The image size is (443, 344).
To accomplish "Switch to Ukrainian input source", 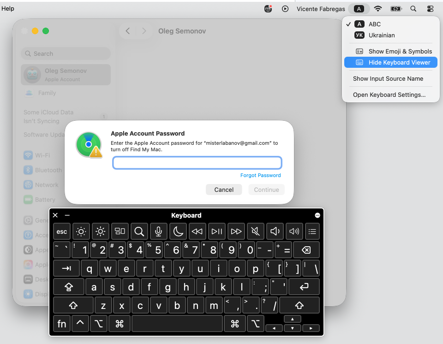I will pyautogui.click(x=391, y=36).
